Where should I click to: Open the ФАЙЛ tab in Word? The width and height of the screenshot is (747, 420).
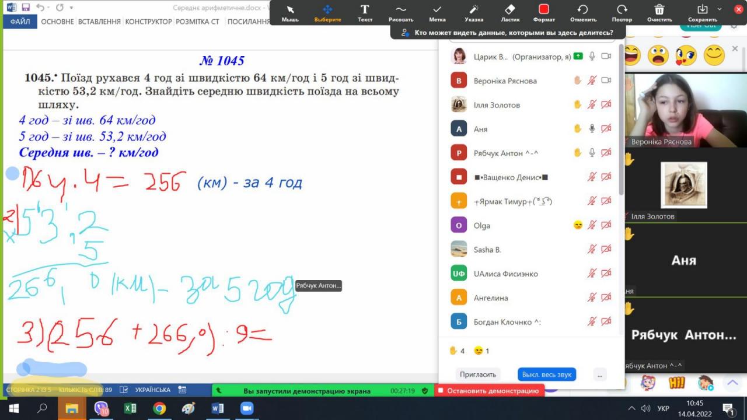pos(20,22)
